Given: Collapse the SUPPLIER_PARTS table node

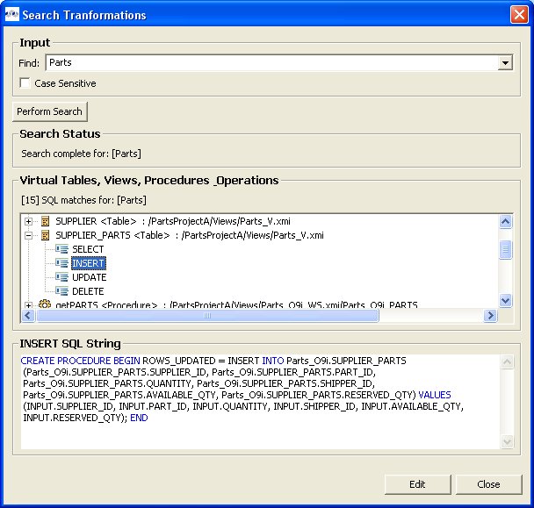Looking at the screenshot, I should [x=29, y=235].
